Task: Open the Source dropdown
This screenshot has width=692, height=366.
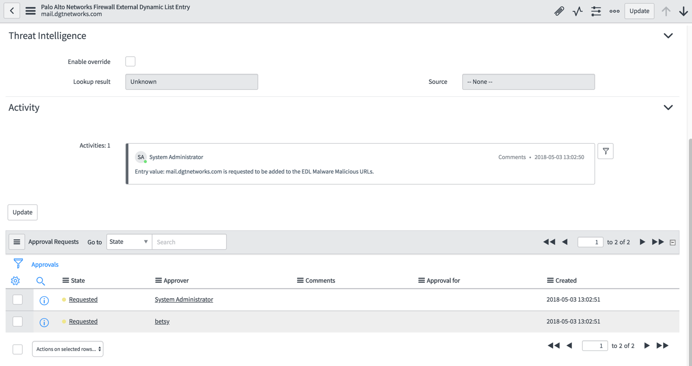Action: 528,82
